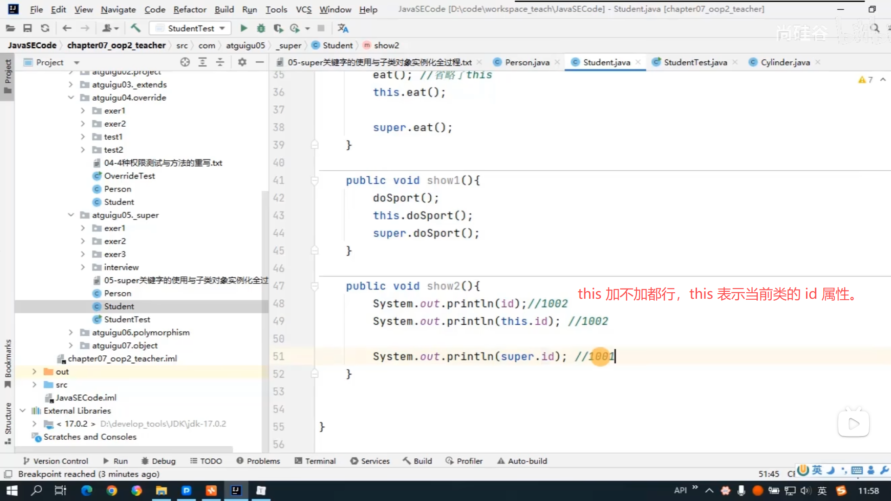Open Project panel settings gear
This screenshot has width=891, height=501.
(x=242, y=62)
